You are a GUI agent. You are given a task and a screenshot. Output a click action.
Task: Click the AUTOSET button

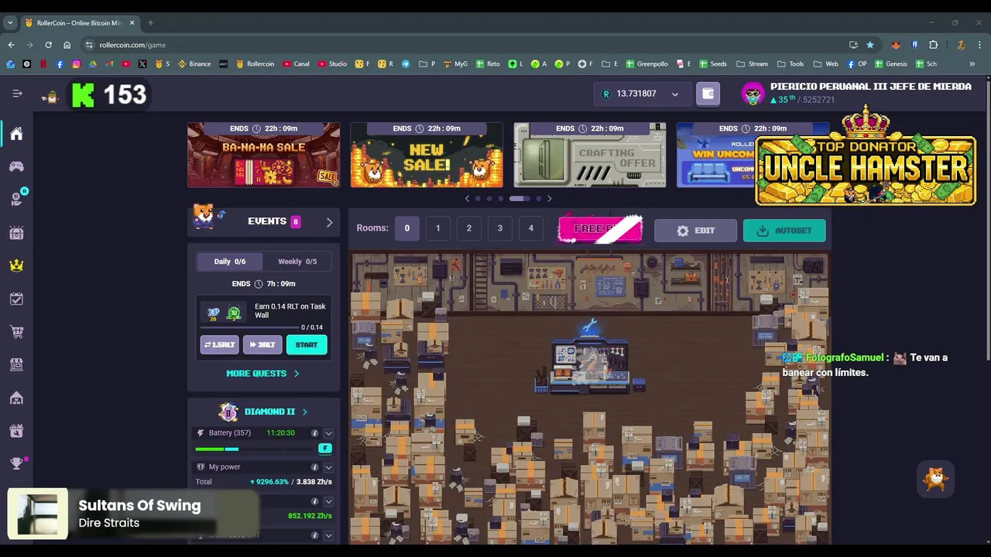pos(784,231)
